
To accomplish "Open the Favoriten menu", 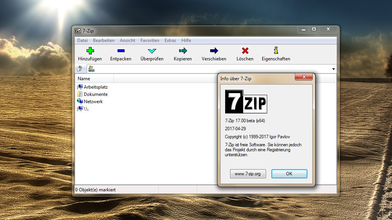I will pyautogui.click(x=150, y=40).
